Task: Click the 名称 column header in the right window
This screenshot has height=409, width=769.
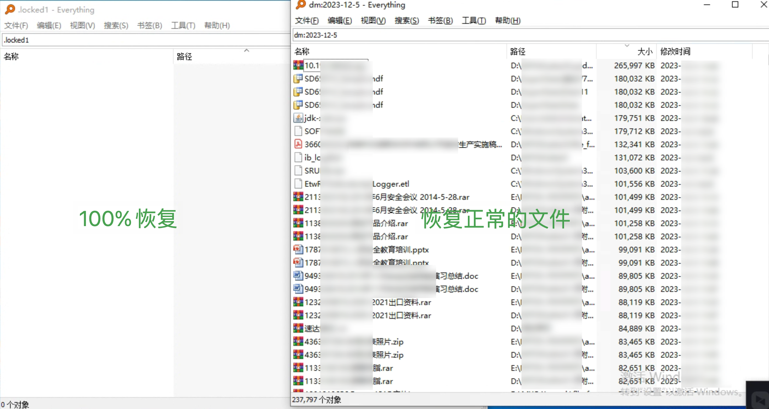Action: [302, 51]
